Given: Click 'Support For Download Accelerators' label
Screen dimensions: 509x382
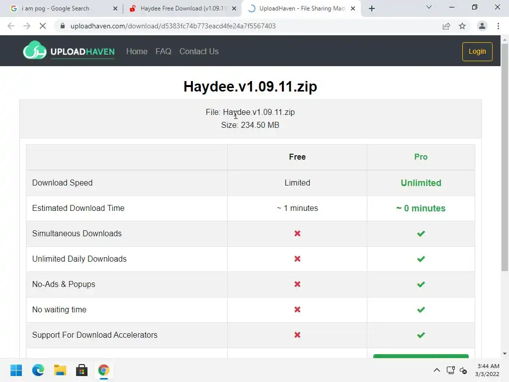Looking at the screenshot, I should pyautogui.click(x=95, y=335).
